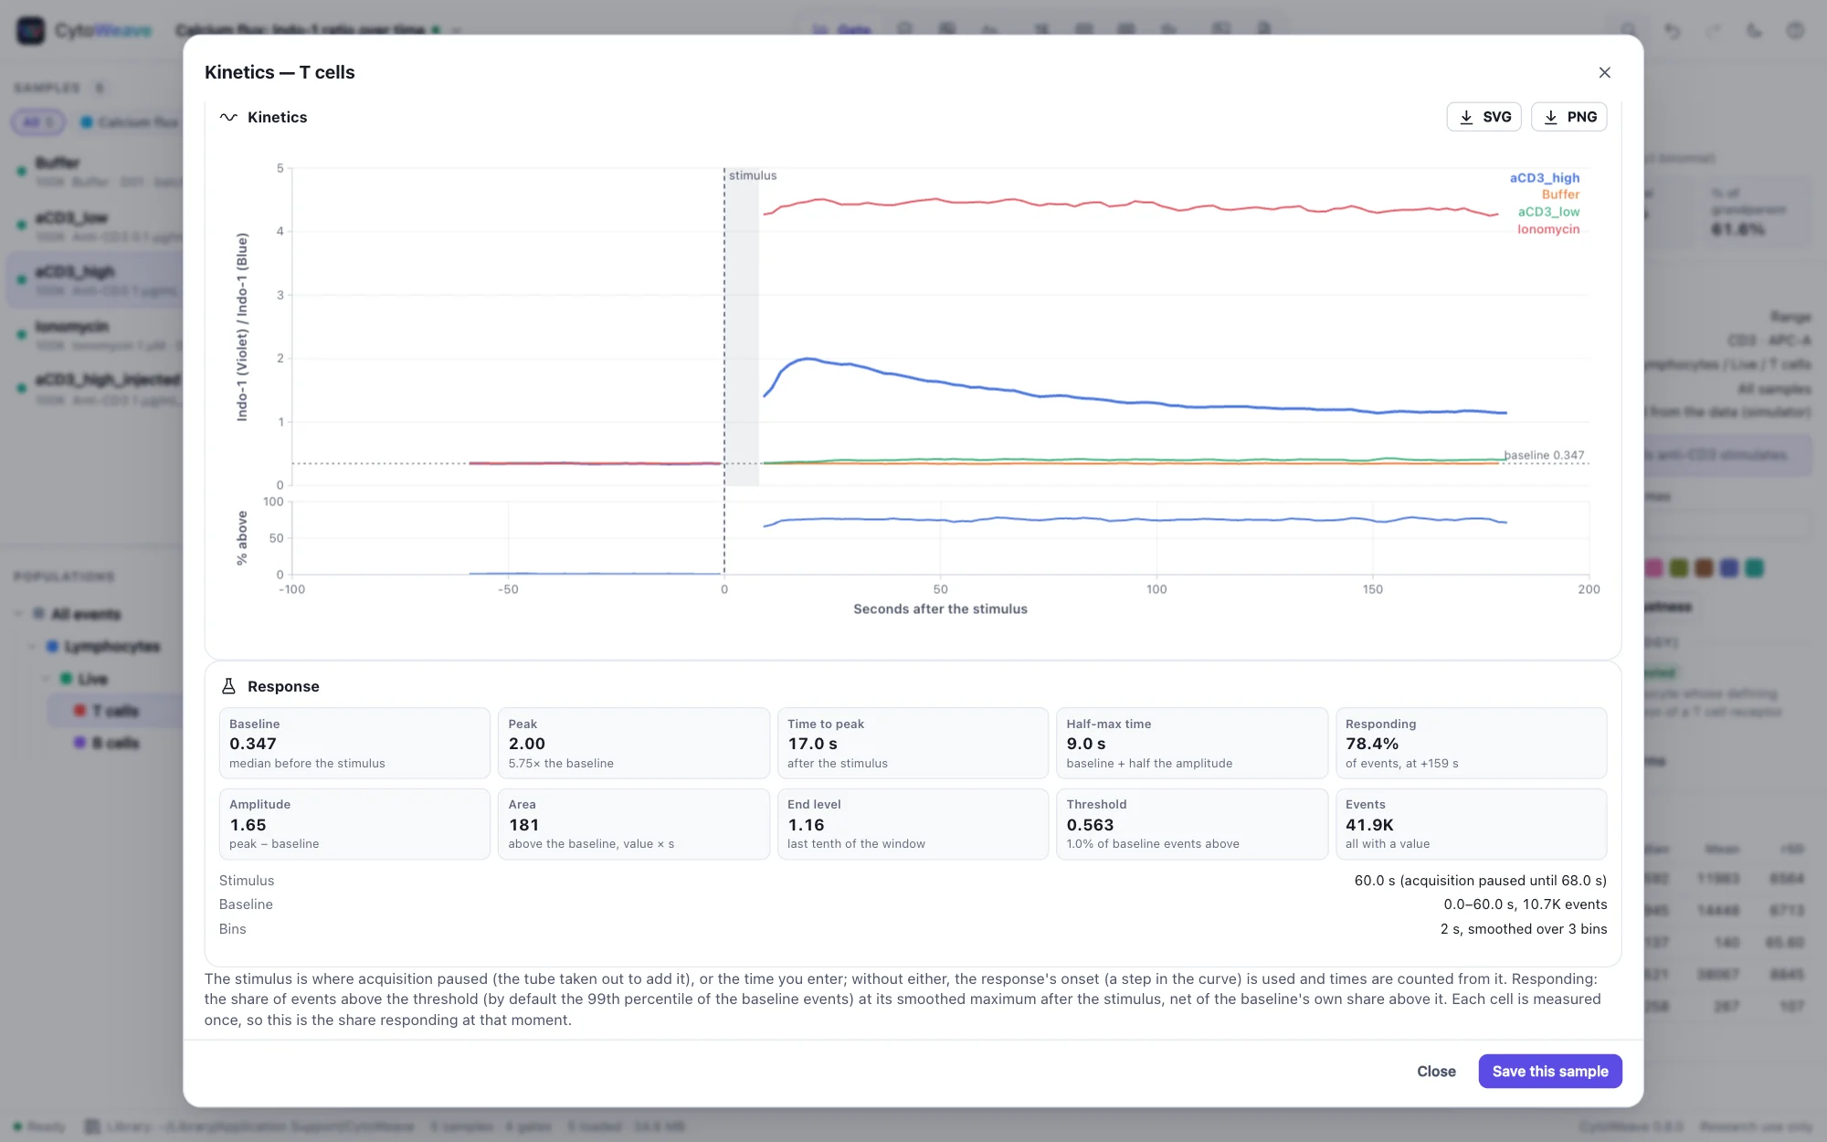1827x1142 pixels.
Task: Collapse the Lymphocytes population node
Action: [x=32, y=646]
